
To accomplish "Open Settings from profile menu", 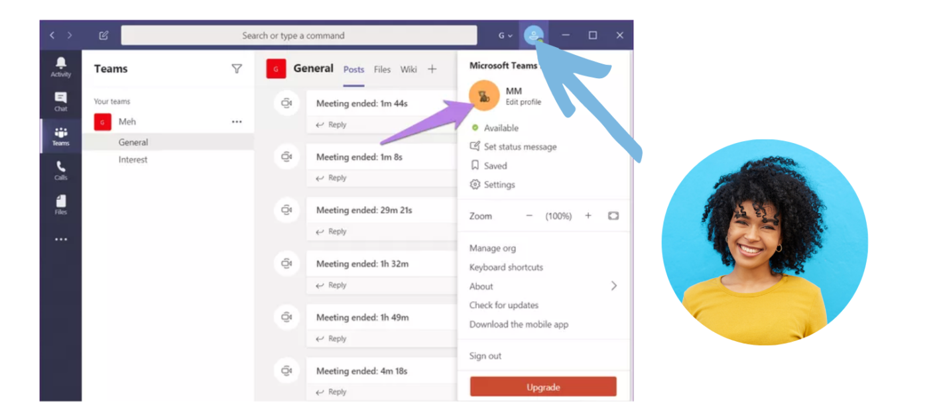I will pyautogui.click(x=492, y=185).
